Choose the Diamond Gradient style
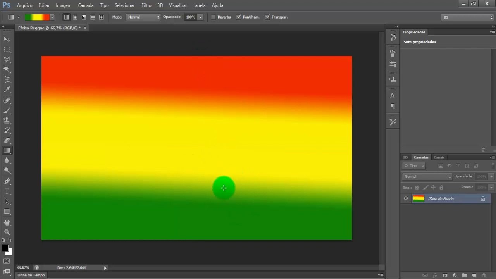The height and width of the screenshot is (279, 496). pos(102,17)
